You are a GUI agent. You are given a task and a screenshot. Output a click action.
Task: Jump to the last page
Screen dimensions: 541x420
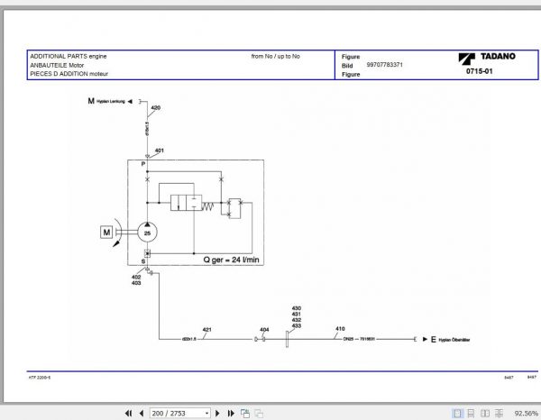(x=231, y=413)
